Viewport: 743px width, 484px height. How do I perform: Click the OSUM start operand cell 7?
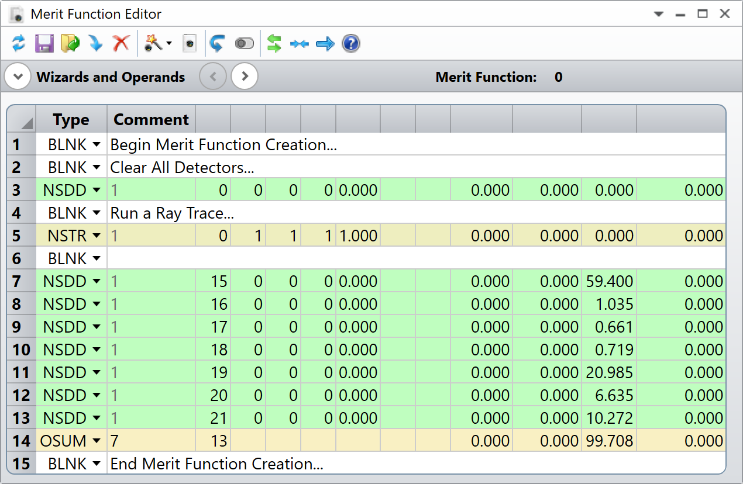click(152, 441)
